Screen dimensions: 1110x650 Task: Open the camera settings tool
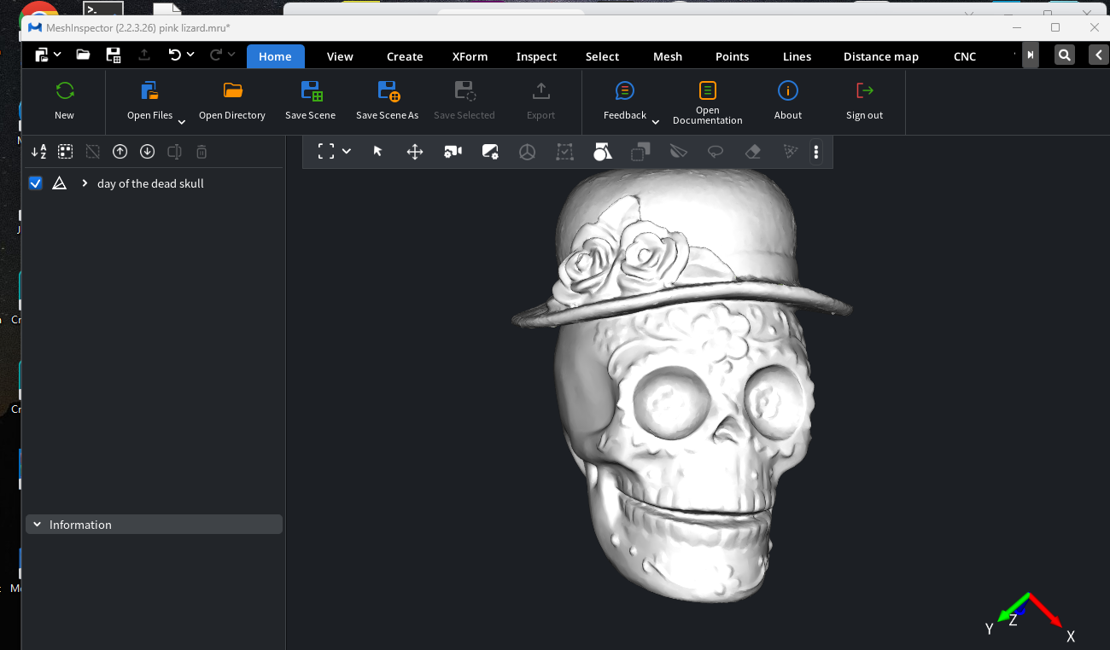coord(453,151)
